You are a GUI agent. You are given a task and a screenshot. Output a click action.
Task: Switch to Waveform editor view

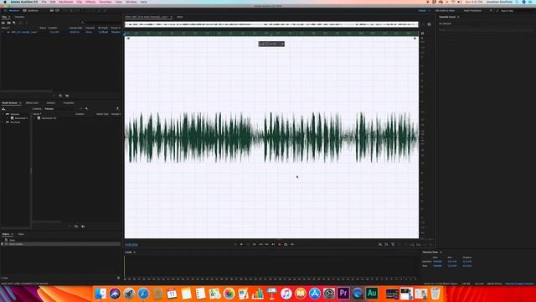pos(12,11)
